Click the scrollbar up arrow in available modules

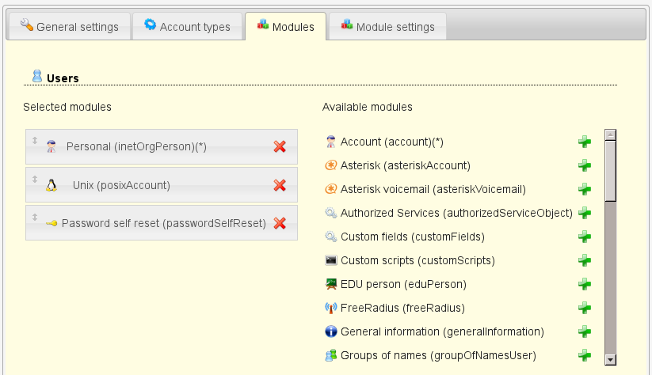coord(610,134)
